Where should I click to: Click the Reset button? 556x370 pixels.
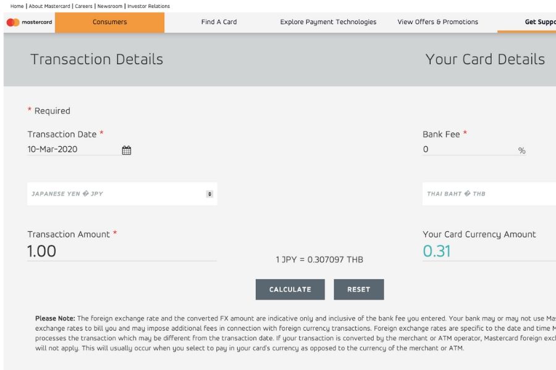coord(358,289)
